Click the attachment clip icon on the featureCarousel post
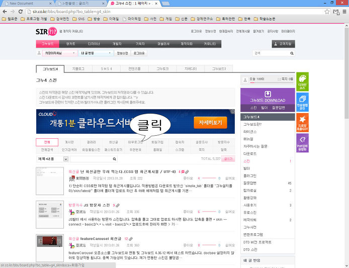This screenshot has height=268, width=349. click(x=131, y=239)
